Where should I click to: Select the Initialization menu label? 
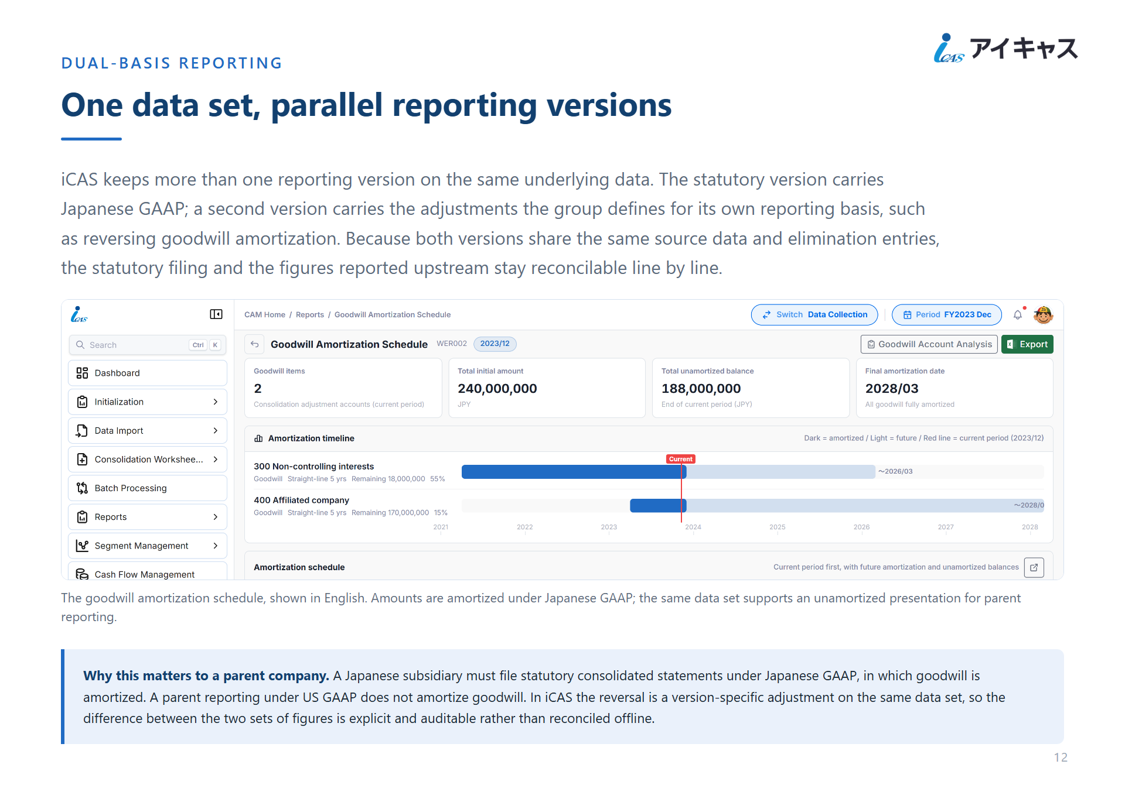(119, 402)
